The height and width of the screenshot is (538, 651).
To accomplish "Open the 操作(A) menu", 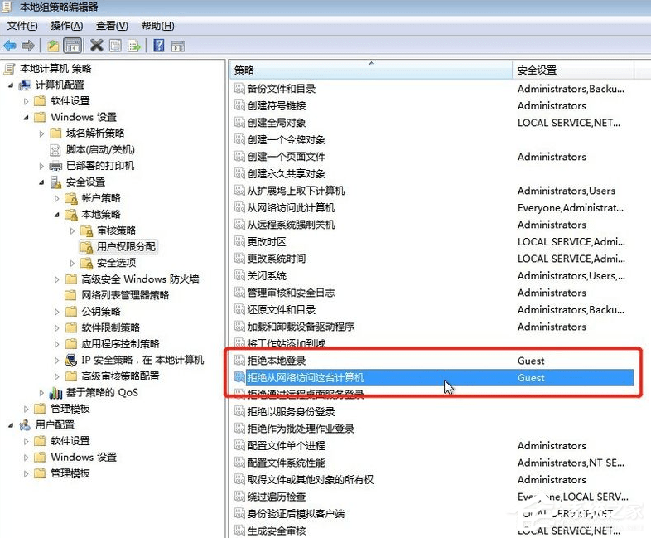I will [67, 26].
